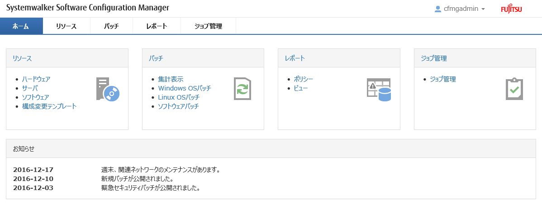The image size is (542, 205).
Task: Click the ジョブ管理 link in the panel
Action: (x=443, y=79)
